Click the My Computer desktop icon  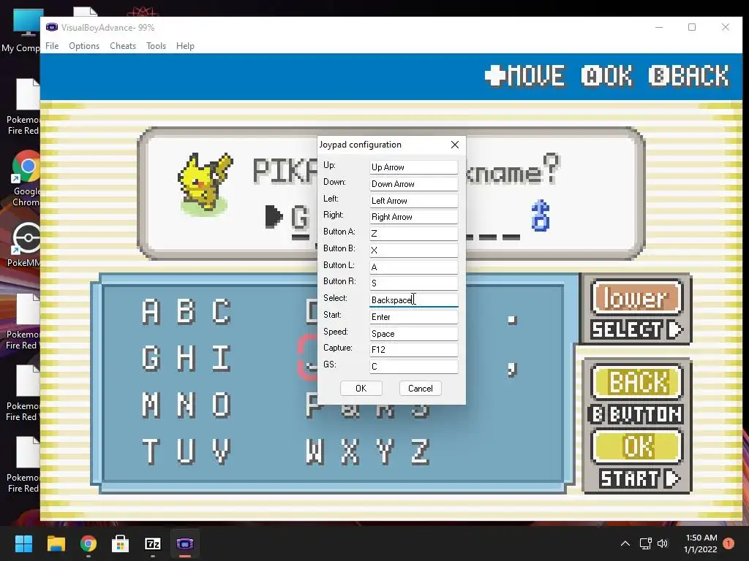pos(21,31)
